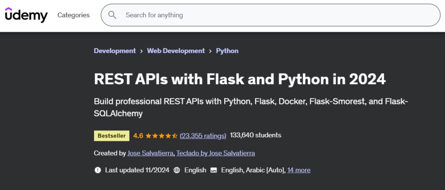Viewport: 445px width, 190px height.
Task: Open the 23,355 ratings link
Action: (203, 136)
